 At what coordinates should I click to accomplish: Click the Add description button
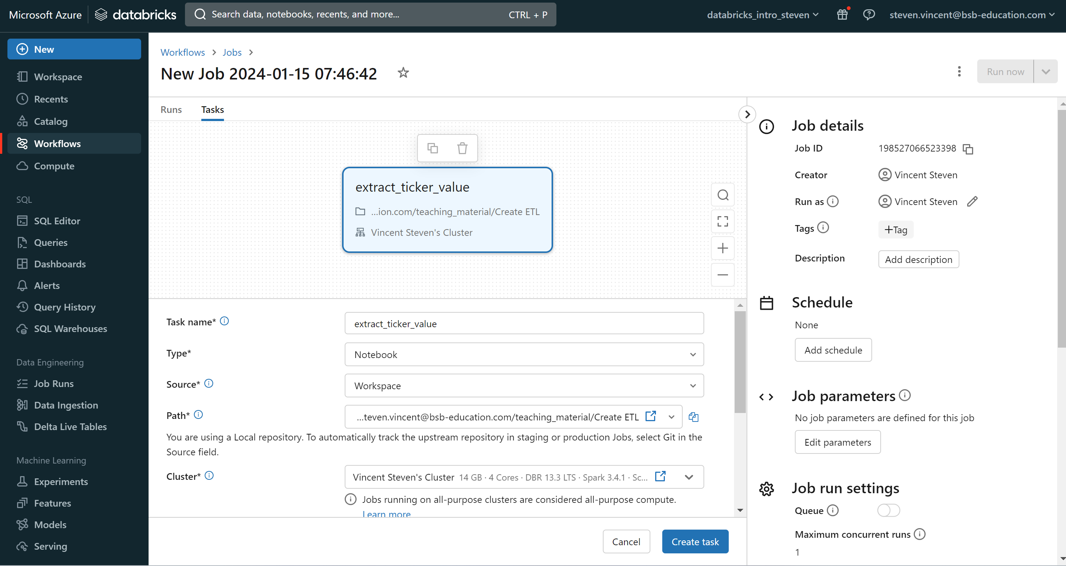point(918,259)
